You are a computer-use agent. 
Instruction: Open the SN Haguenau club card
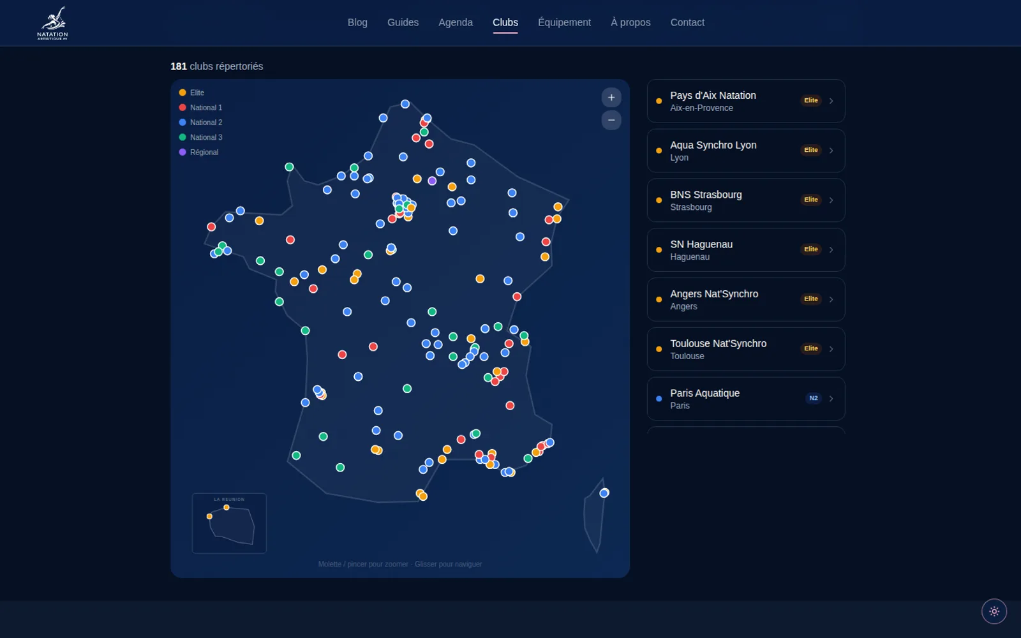tap(746, 250)
